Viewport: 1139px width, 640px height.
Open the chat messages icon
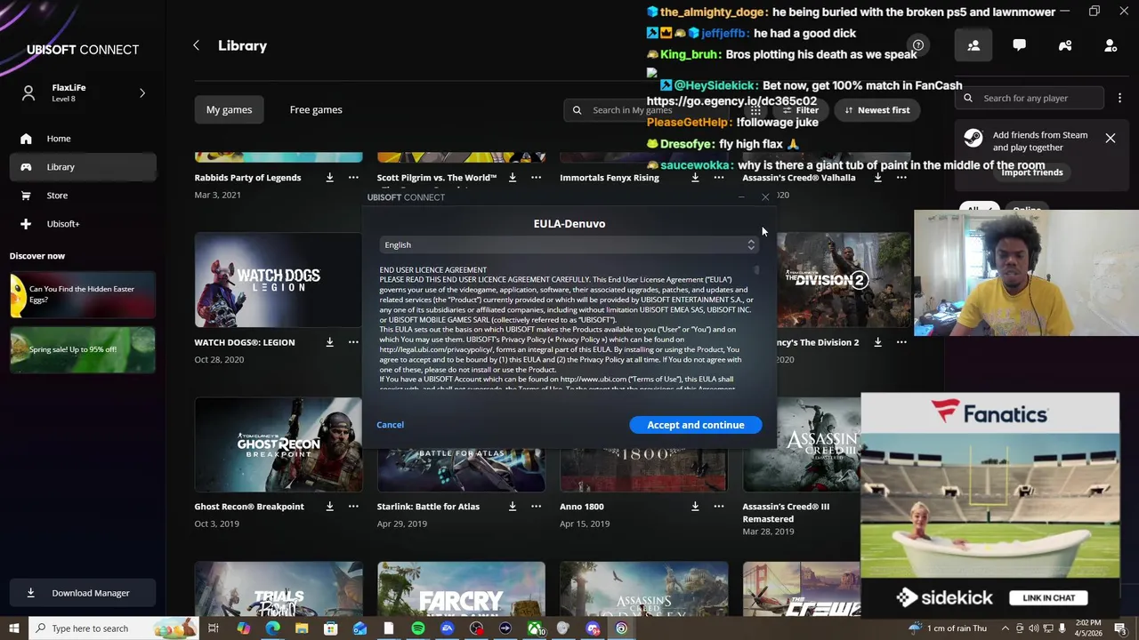tap(1019, 45)
